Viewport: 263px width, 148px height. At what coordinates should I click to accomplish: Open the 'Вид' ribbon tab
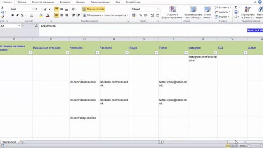[x=118, y=2]
